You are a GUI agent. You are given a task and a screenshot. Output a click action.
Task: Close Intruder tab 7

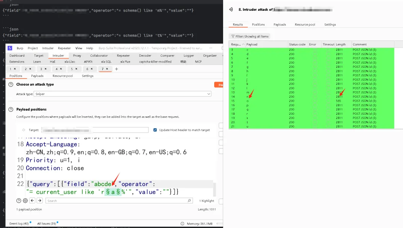[x=107, y=69]
